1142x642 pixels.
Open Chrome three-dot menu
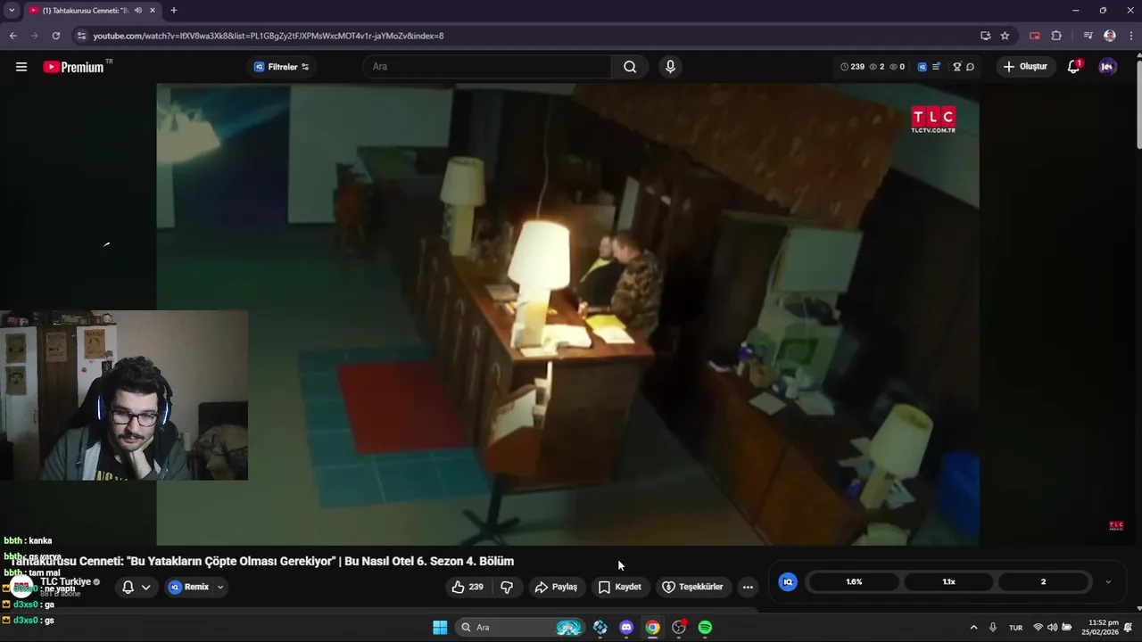coord(1130,36)
